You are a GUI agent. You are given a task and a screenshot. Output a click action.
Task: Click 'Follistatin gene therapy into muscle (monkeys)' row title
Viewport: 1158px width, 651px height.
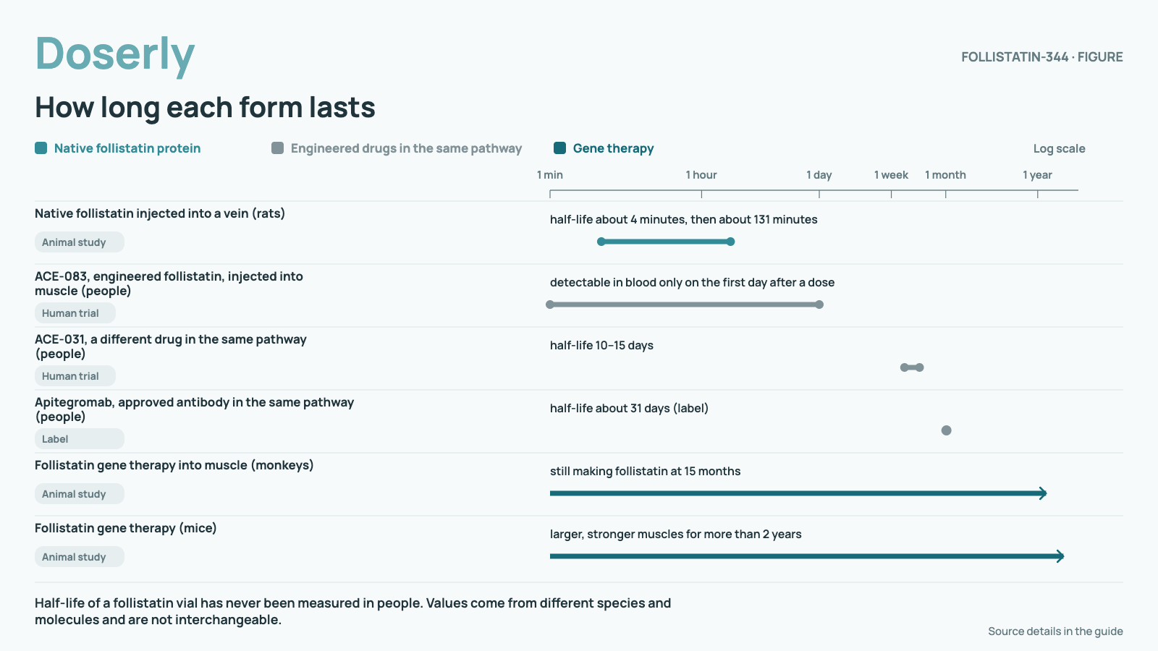tap(174, 465)
